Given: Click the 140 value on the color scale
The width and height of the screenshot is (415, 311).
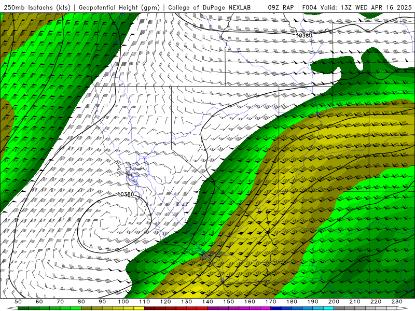Looking at the screenshot, I should pos(208,302).
